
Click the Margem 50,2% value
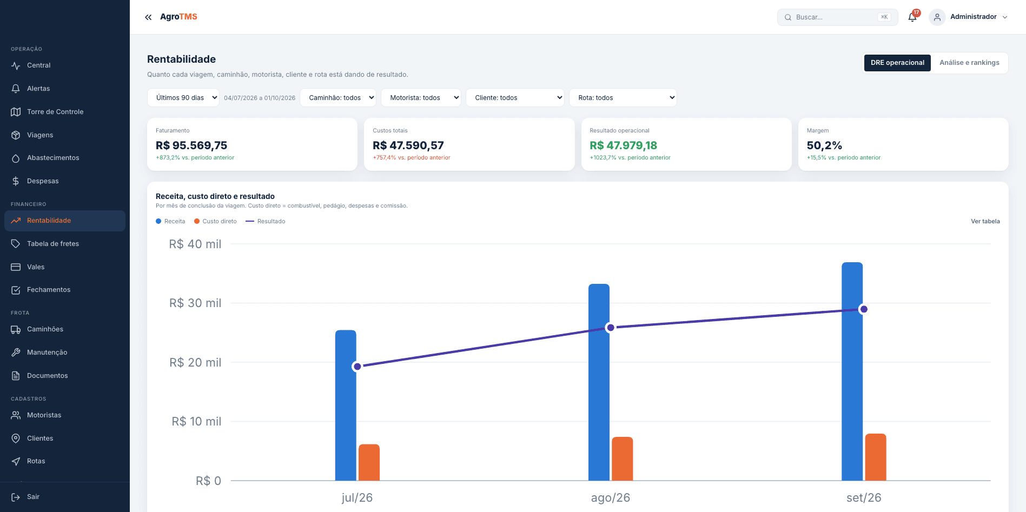tap(824, 145)
